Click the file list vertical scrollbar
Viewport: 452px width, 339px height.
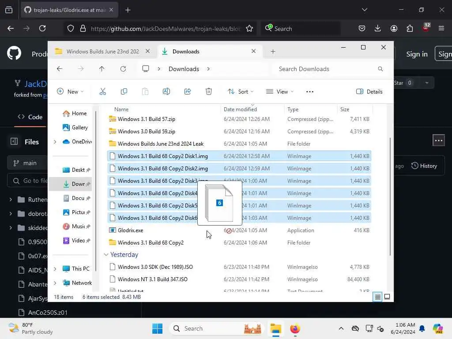(x=390, y=196)
